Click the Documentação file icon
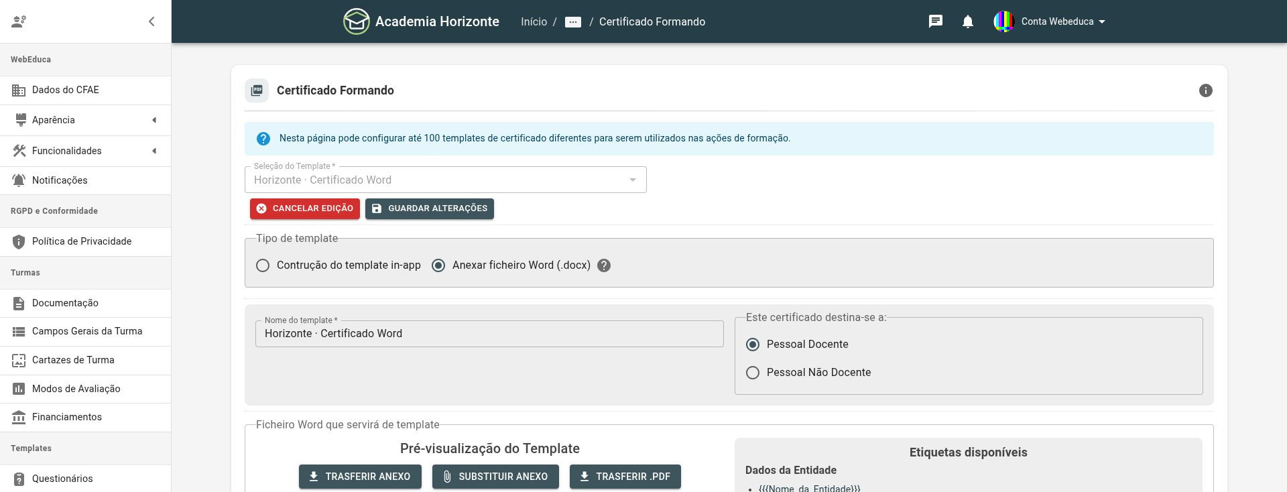This screenshot has width=1287, height=492. [19, 303]
